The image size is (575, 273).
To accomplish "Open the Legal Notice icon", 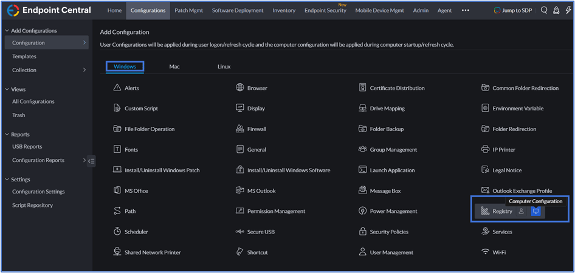I will 485,170.
